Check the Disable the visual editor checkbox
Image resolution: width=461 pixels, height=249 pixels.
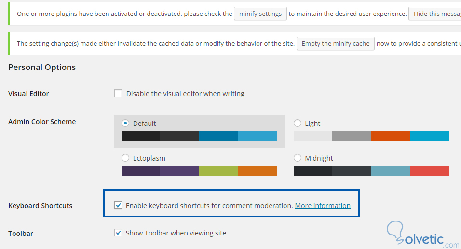click(x=118, y=94)
